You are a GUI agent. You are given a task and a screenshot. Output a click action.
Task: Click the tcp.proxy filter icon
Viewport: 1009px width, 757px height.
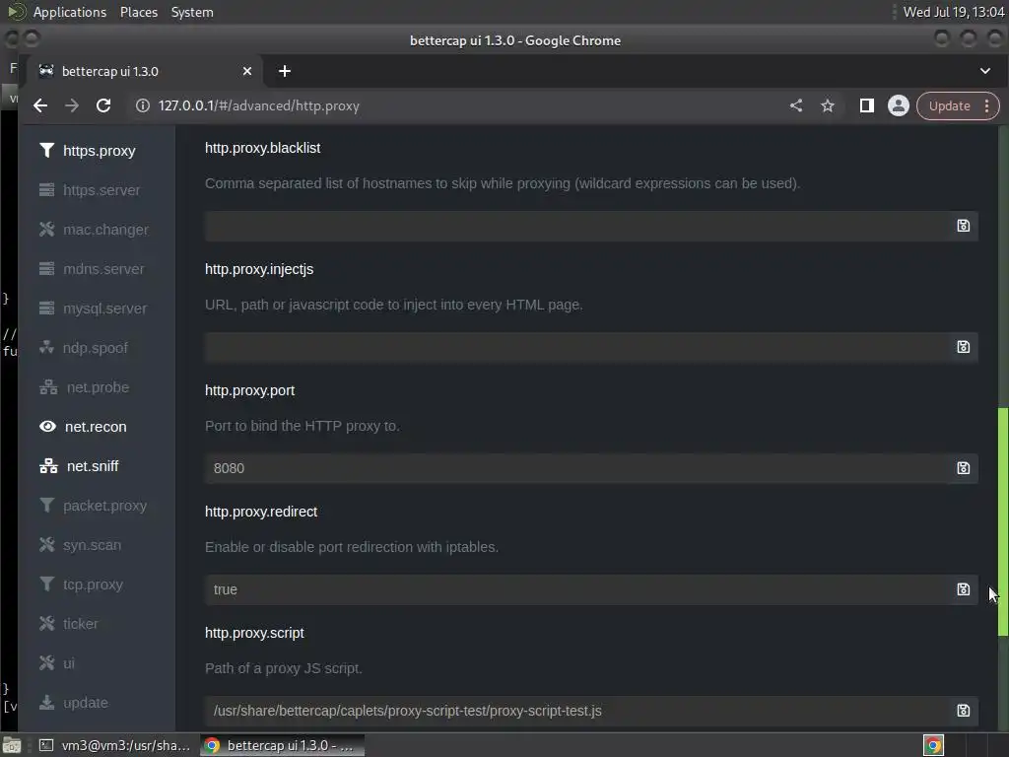(x=47, y=584)
